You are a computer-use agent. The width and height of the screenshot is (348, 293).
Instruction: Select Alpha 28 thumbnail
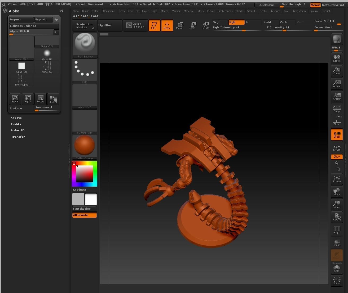tap(21, 67)
